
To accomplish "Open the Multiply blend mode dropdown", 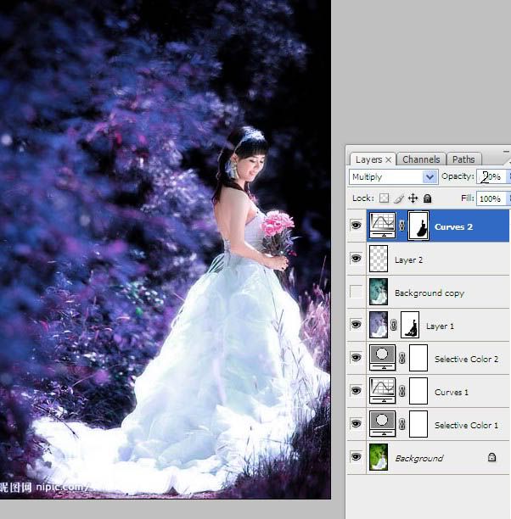I will pos(430,176).
